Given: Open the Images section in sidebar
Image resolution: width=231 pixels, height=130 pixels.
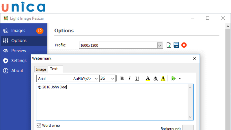Looking at the screenshot, I should coord(18,31).
